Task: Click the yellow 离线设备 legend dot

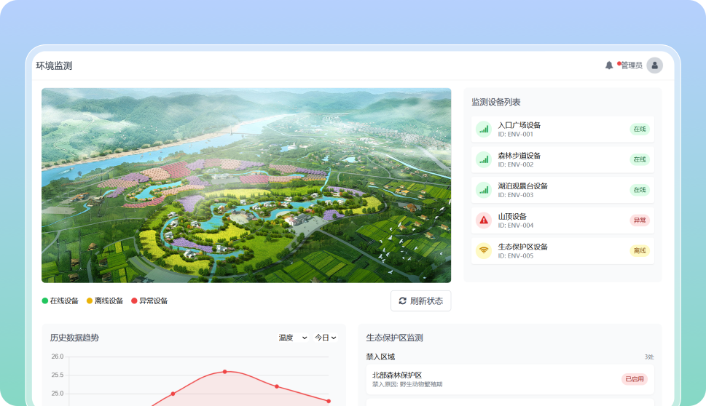Action: click(x=90, y=301)
